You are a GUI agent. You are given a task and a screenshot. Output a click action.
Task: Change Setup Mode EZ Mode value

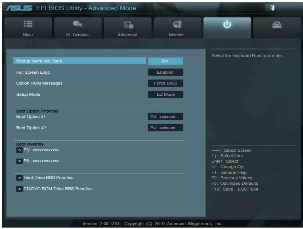[165, 94]
